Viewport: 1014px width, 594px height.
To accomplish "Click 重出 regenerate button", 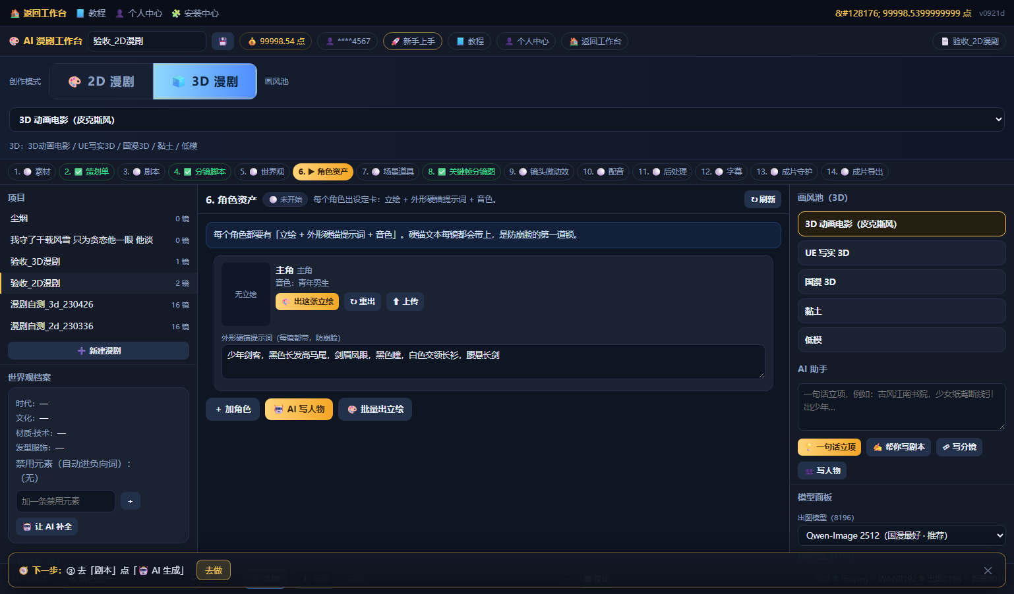I will (363, 302).
